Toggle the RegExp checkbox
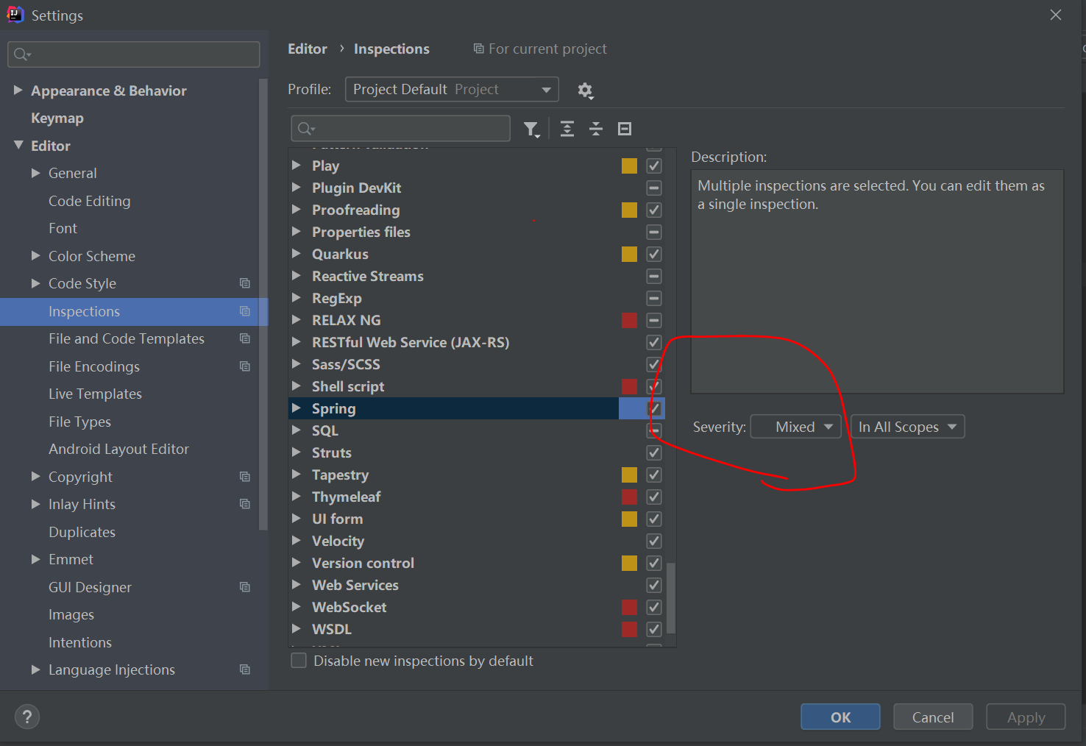The height and width of the screenshot is (746, 1086). point(654,298)
